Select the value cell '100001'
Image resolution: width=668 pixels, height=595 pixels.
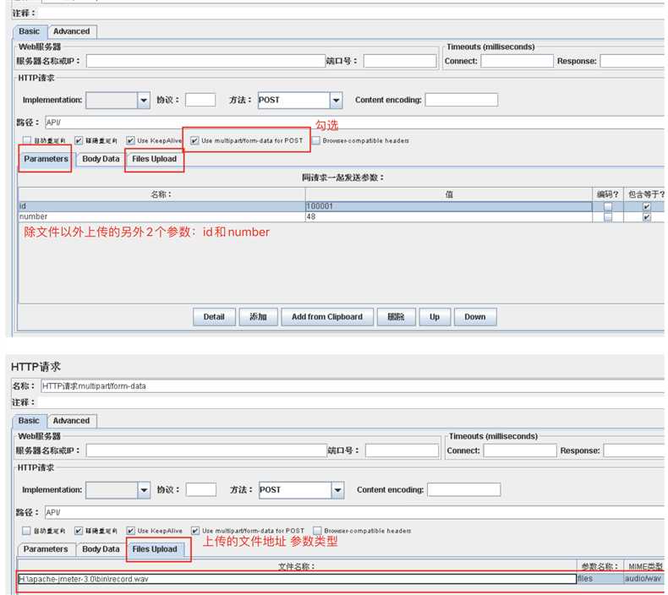[449, 206]
